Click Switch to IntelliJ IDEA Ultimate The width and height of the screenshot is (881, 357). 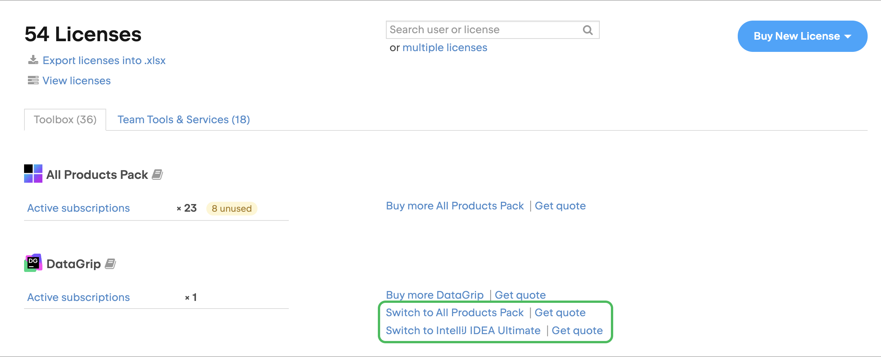click(x=463, y=330)
